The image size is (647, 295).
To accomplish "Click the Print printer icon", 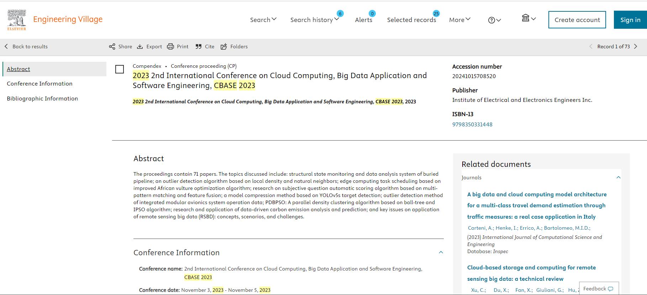I will click(x=170, y=47).
